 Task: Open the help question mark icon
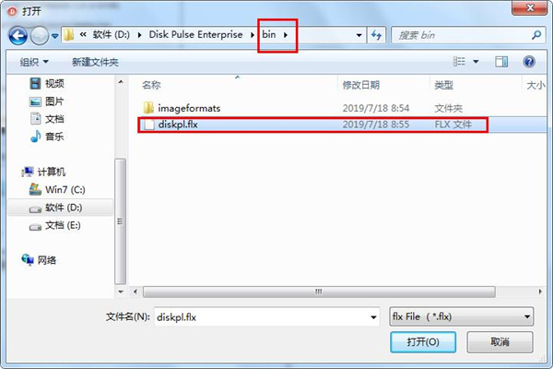pyautogui.click(x=529, y=62)
